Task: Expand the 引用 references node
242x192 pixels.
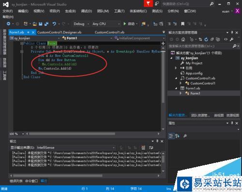Action: 176,68
